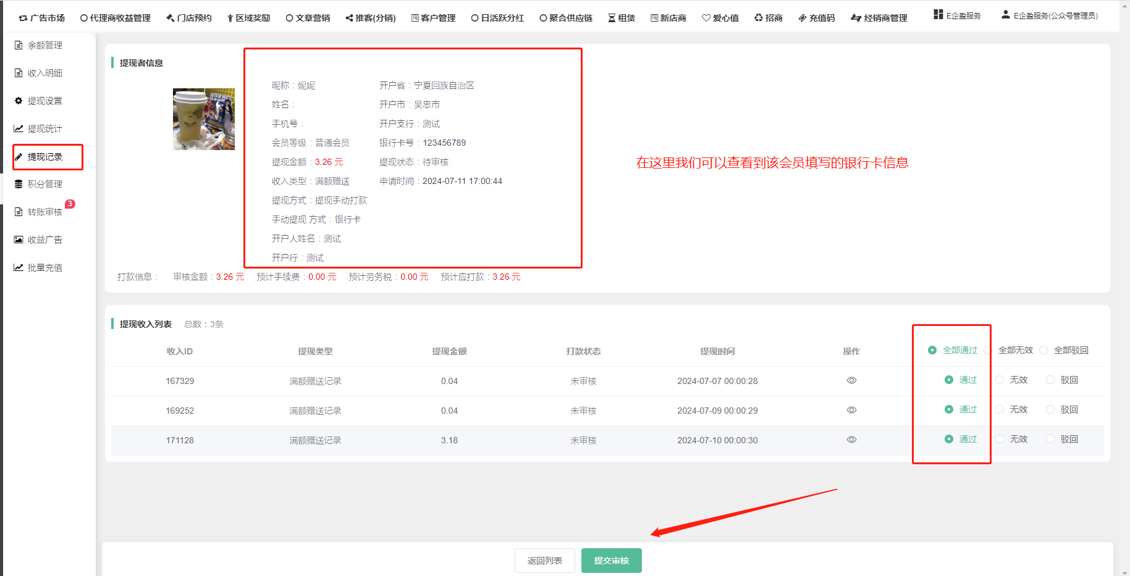Click the eye icon for income ID 171128

pyautogui.click(x=851, y=440)
